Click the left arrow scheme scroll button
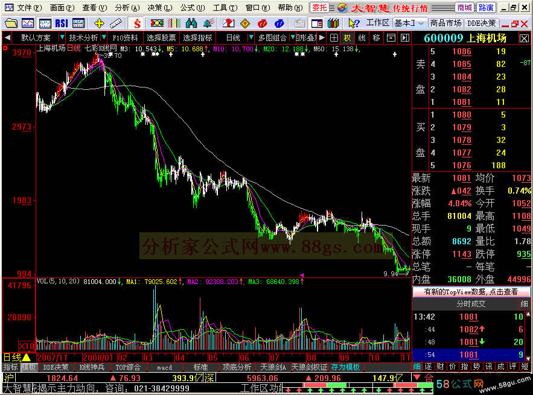 pos(7,38)
